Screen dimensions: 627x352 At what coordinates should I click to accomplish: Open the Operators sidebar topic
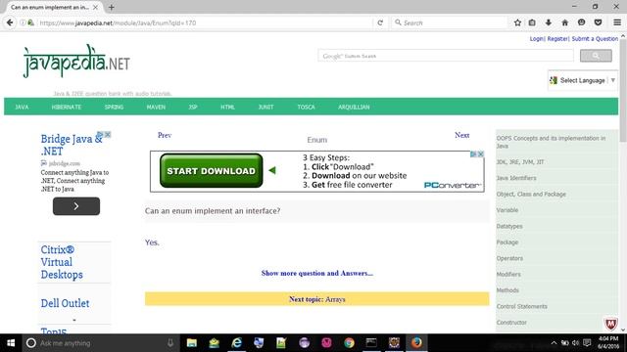tap(509, 258)
